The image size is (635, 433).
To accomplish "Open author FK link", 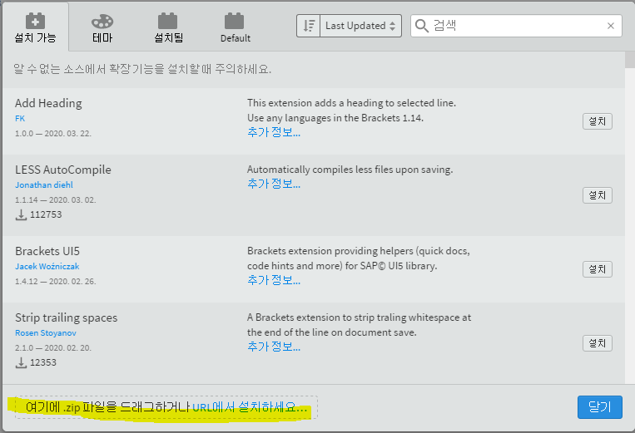I will coord(20,119).
